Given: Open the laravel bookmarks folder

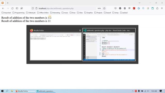Looking at the screenshot, I should pos(107,13).
